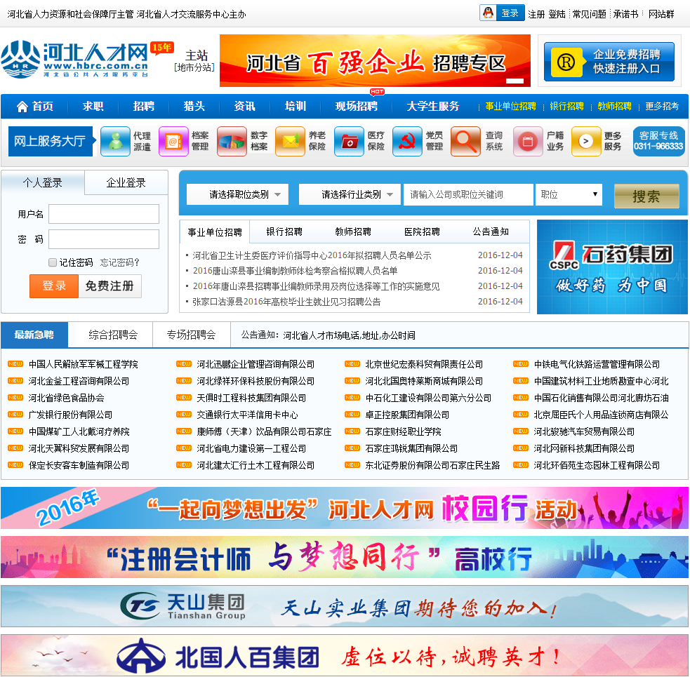Open the 求职 navigation menu
690x677 pixels.
tap(93, 107)
